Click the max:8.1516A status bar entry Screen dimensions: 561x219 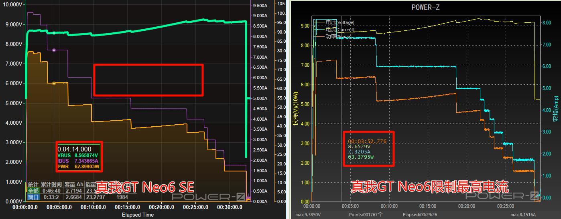click(522, 215)
